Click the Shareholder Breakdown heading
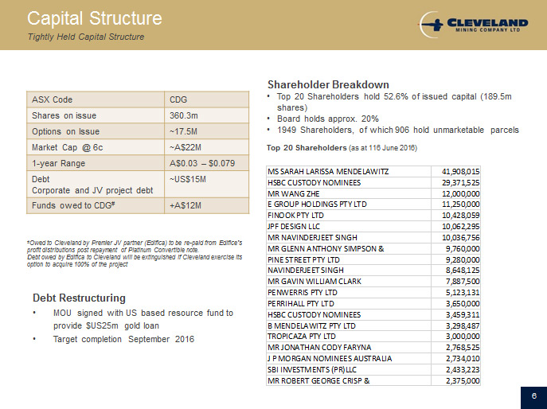547x409 pixels. (328, 84)
